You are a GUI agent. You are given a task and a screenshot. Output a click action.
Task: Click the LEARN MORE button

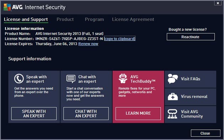point(138,114)
